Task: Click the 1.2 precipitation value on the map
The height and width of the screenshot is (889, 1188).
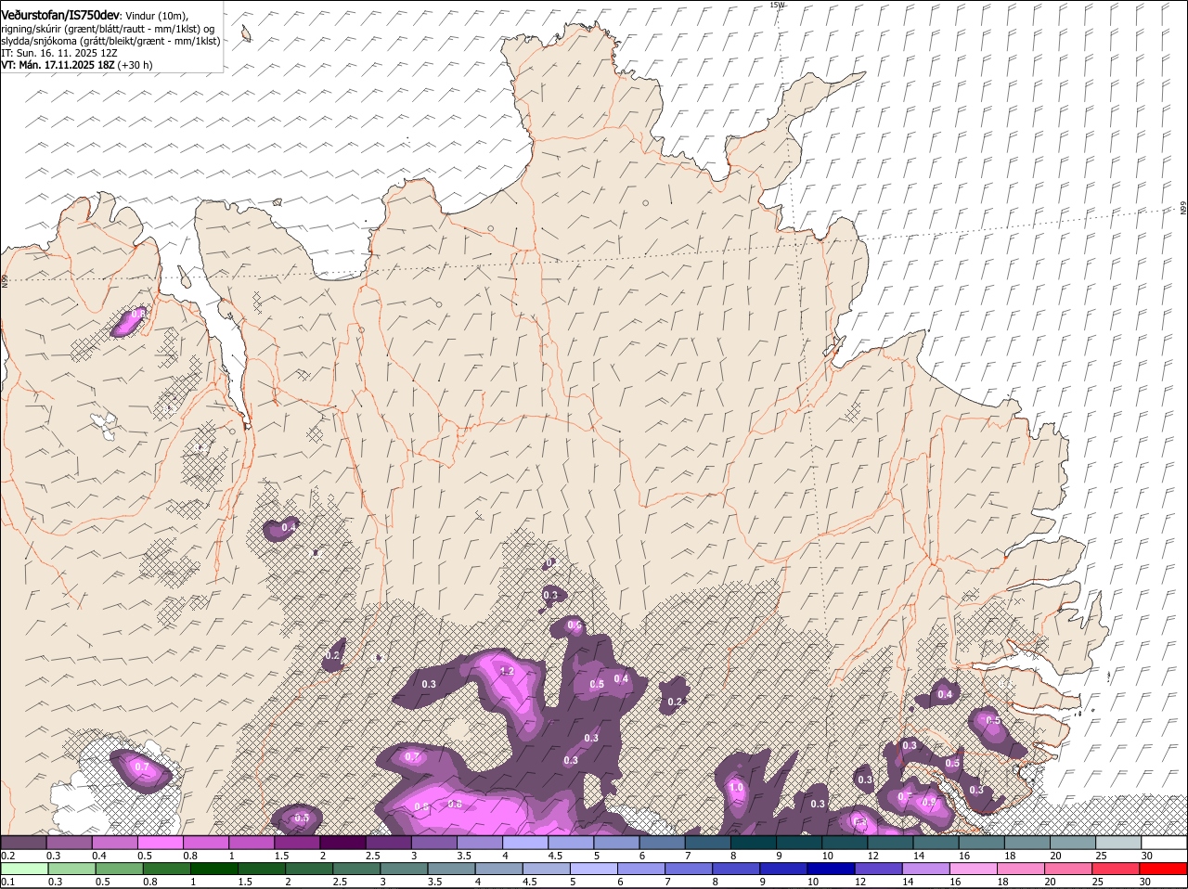Action: point(507,671)
